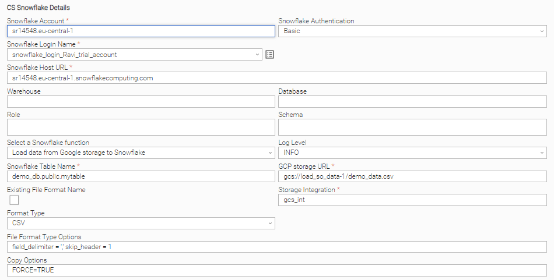Expand the Format Type dropdown showing CSV

141,223
